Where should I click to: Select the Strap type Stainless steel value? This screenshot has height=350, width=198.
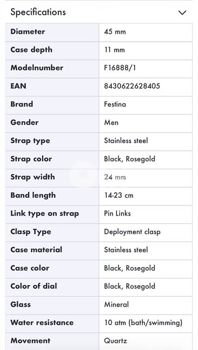pyautogui.click(x=126, y=140)
